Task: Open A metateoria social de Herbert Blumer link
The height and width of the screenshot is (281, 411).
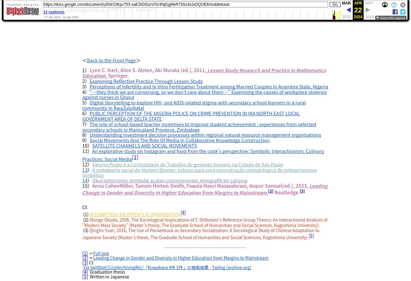Action: point(199,172)
